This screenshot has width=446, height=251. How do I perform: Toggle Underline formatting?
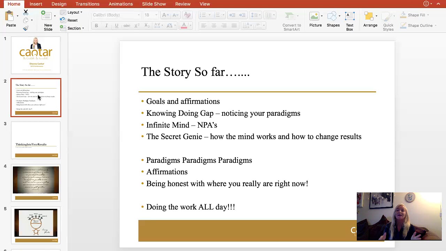click(x=117, y=25)
